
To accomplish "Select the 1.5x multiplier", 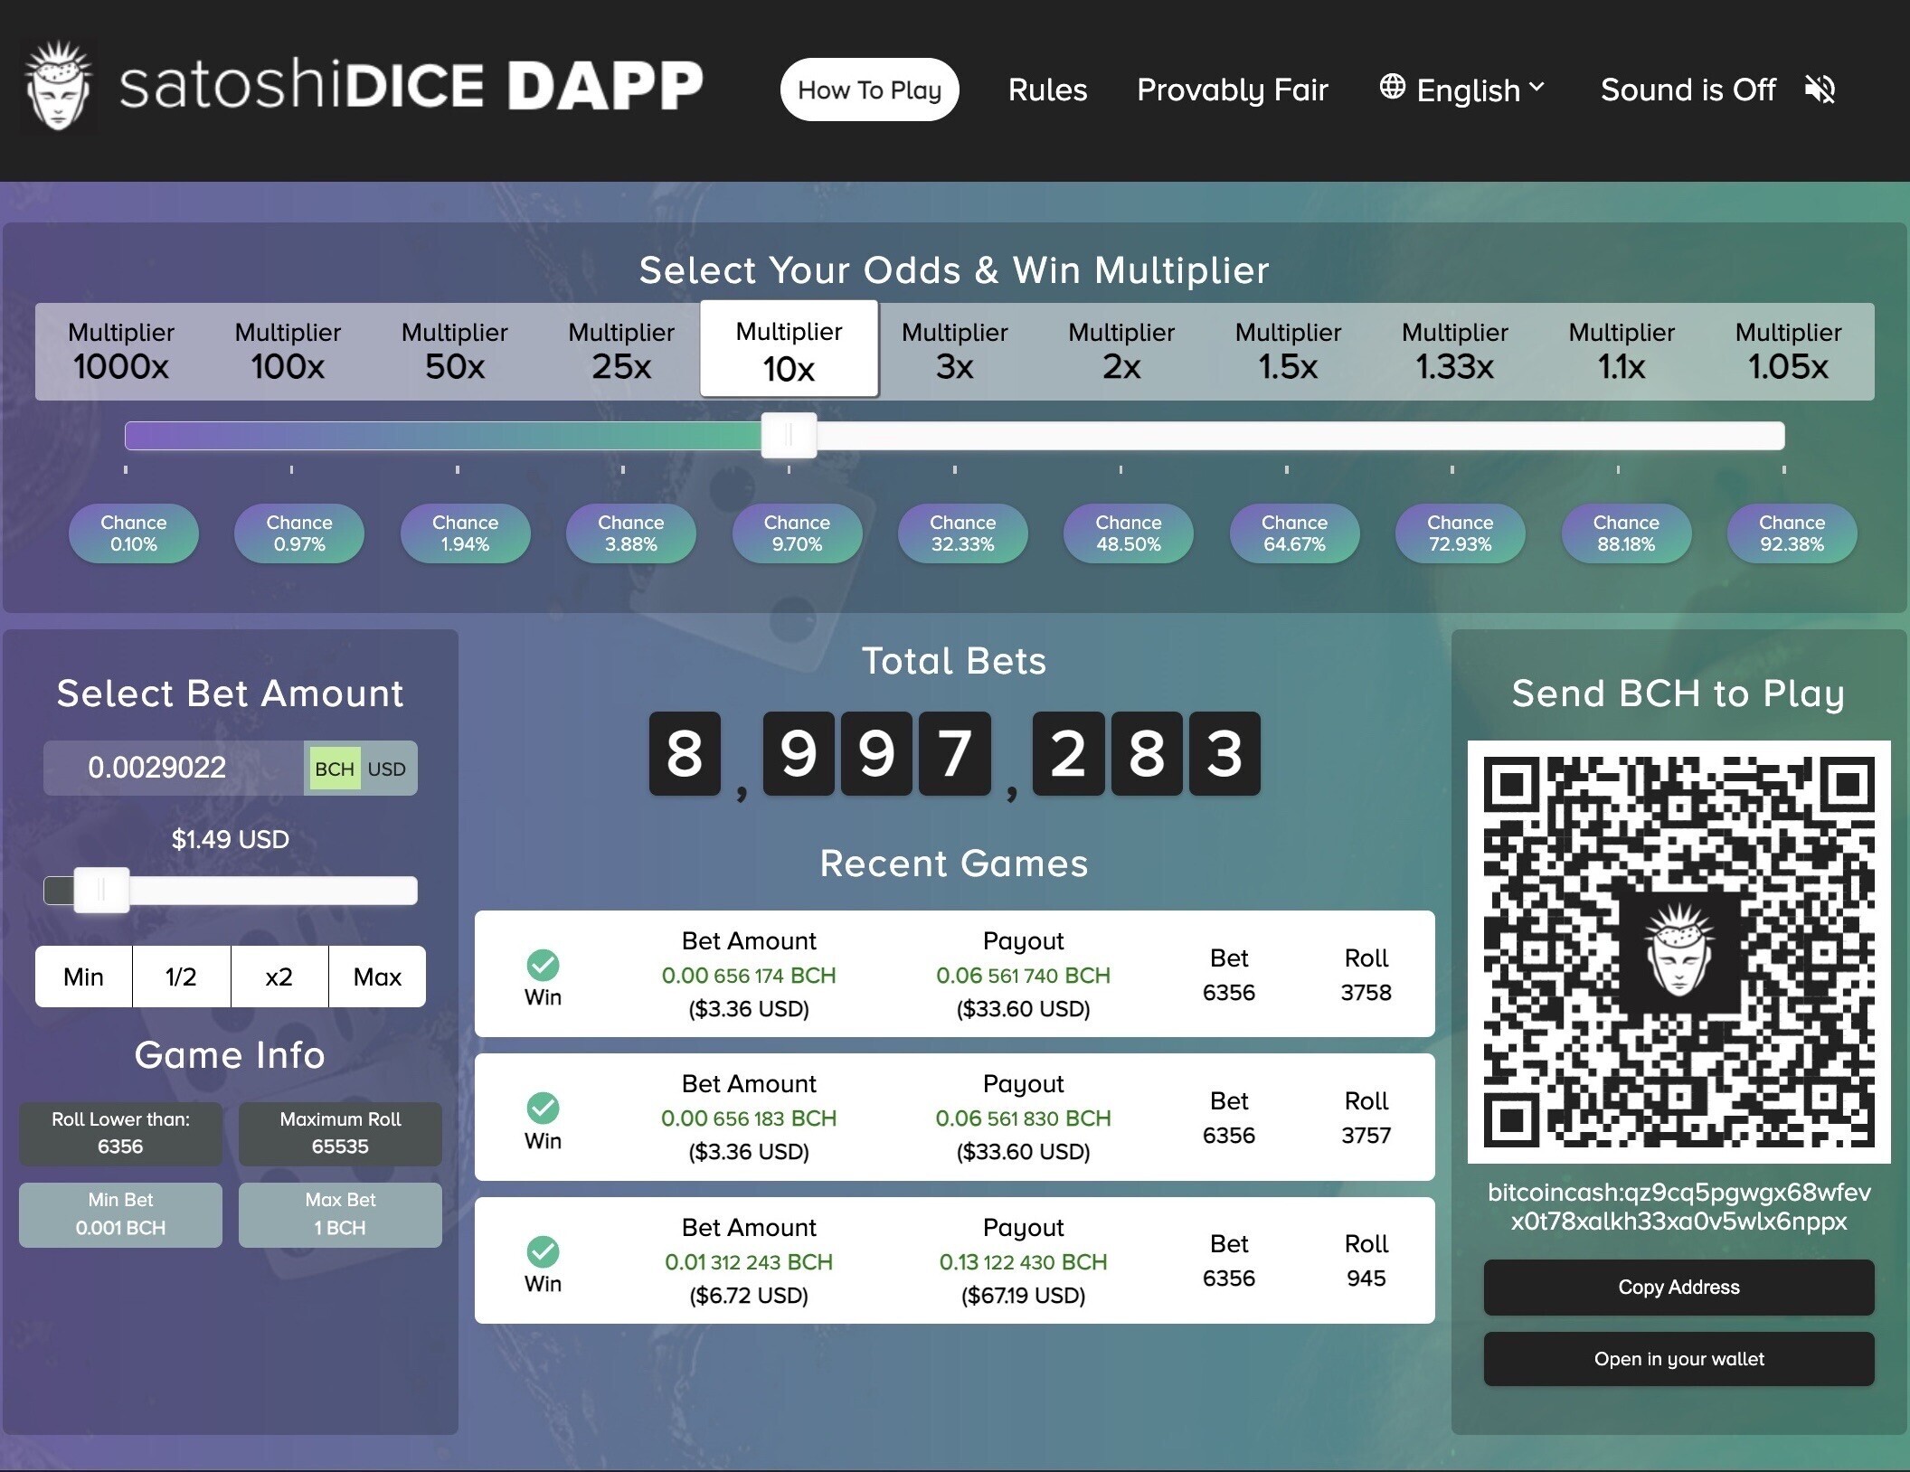I will [1288, 351].
